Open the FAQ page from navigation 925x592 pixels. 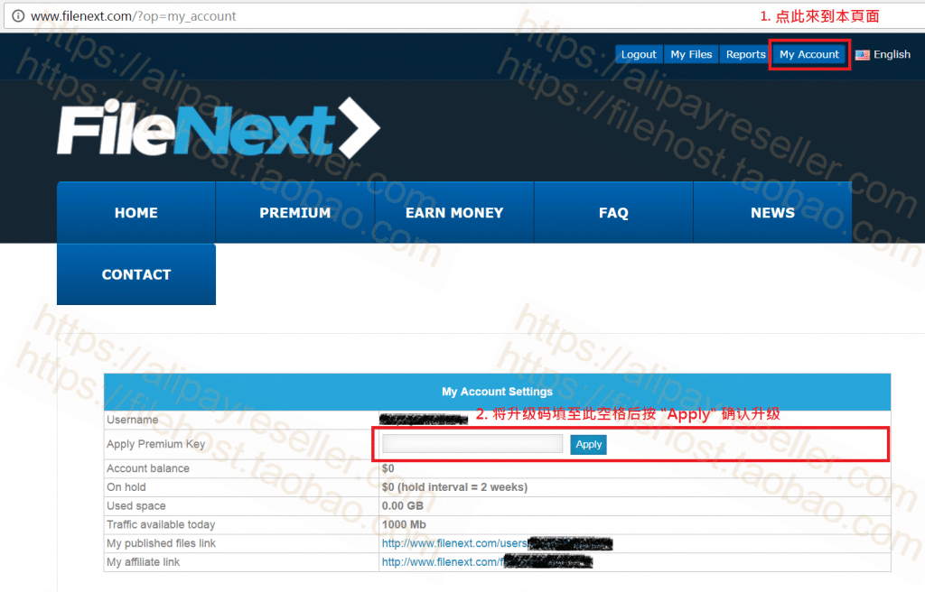613,212
